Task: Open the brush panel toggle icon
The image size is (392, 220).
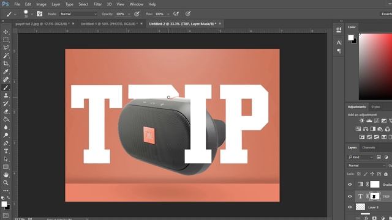Action: coord(39,13)
